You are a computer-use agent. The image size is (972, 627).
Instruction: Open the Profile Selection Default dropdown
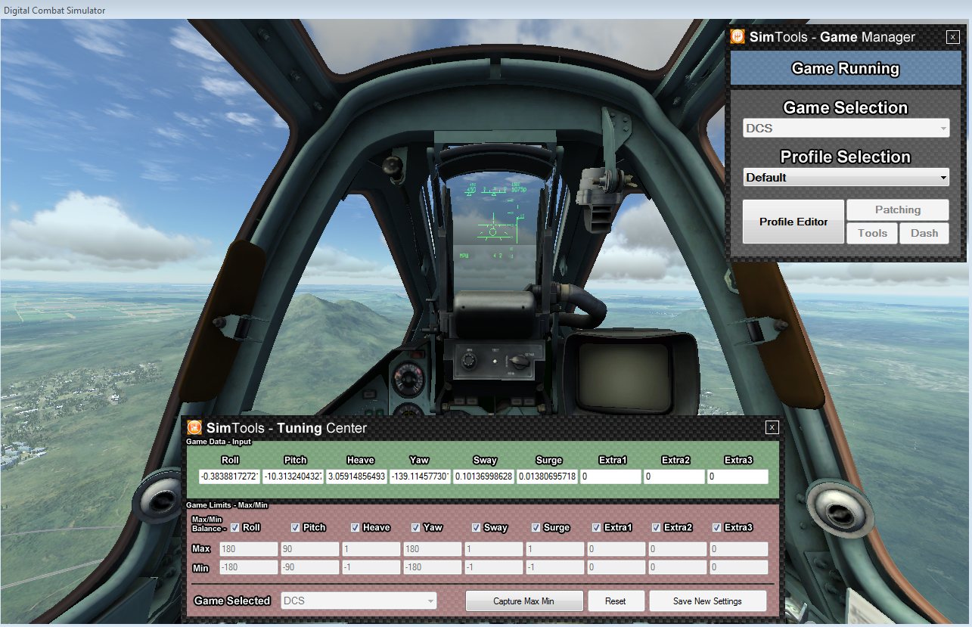(846, 178)
